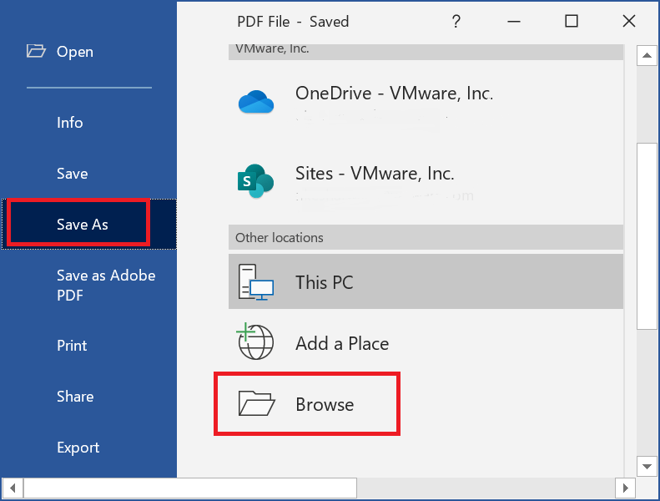660x501 pixels.
Task: Open the Info page
Action: tap(70, 123)
